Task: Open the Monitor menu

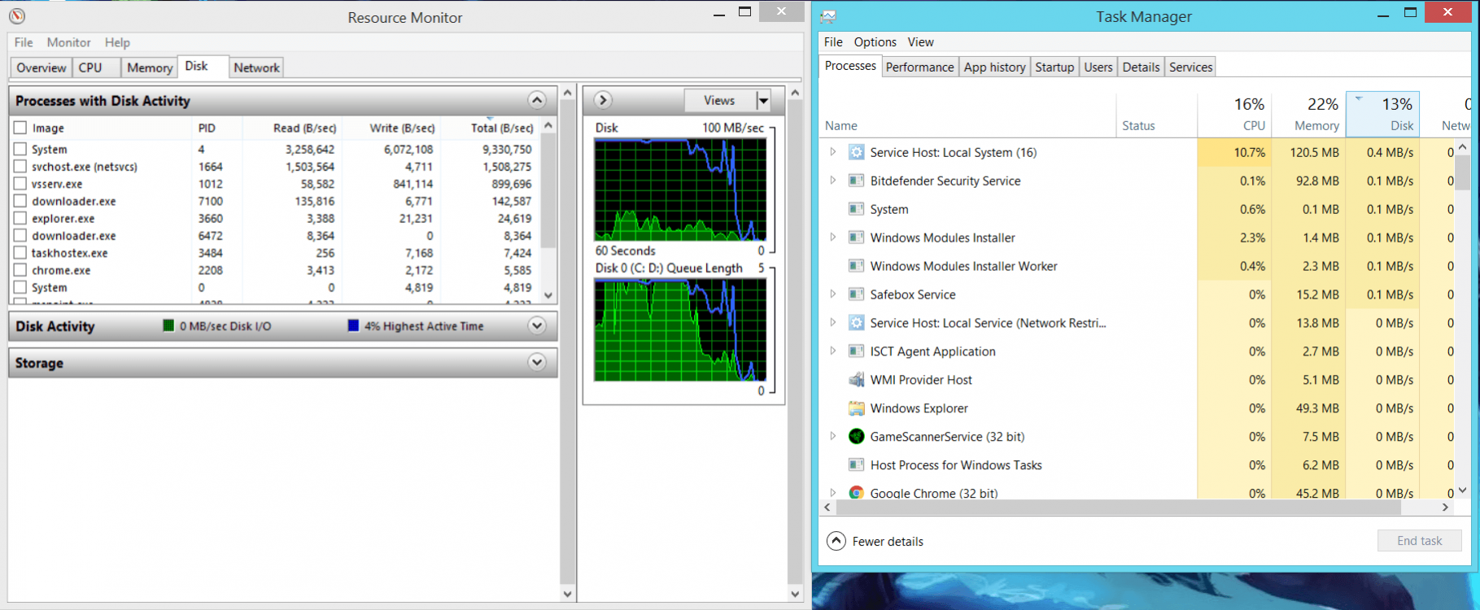Action: pyautogui.click(x=68, y=42)
